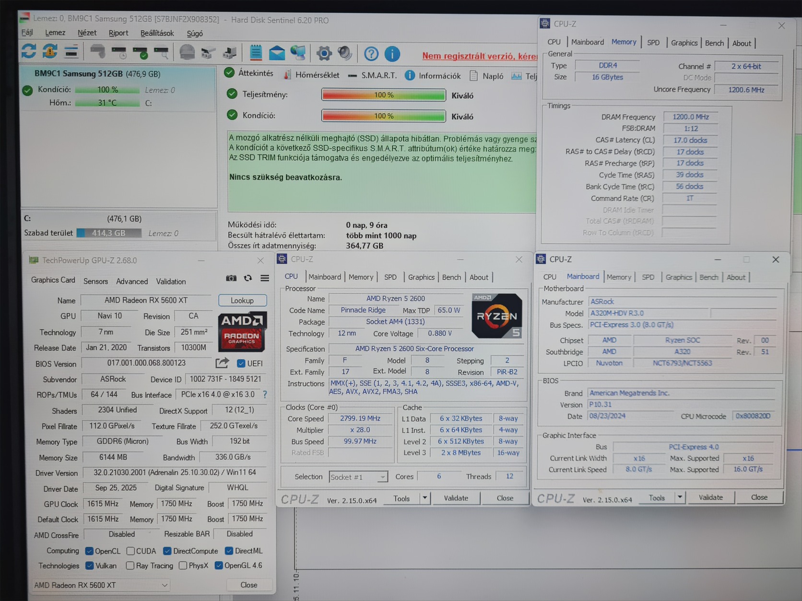Enable the CUDA checkbox
The height and width of the screenshot is (601, 802).
coord(130,551)
